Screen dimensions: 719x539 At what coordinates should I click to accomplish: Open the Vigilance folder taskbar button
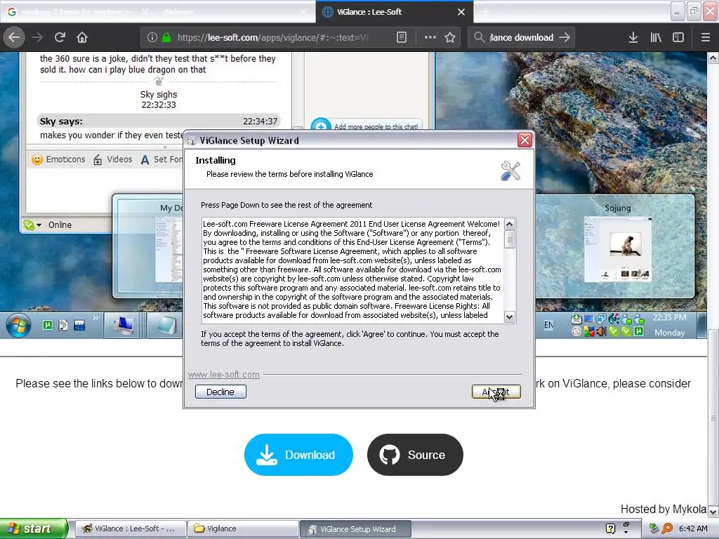[x=243, y=529]
